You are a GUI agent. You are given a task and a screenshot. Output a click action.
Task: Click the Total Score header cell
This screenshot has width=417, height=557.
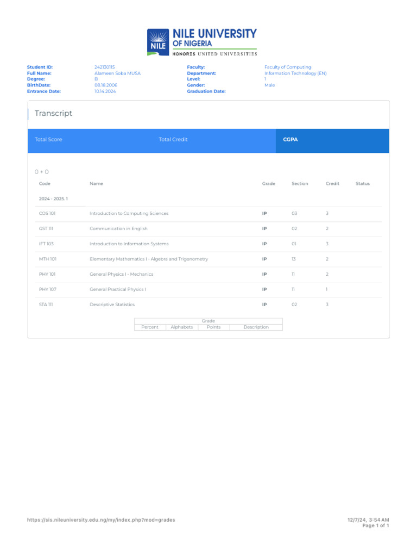48,140
